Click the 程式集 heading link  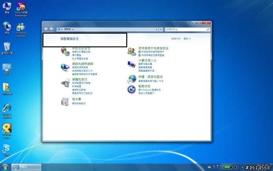tap(77, 99)
